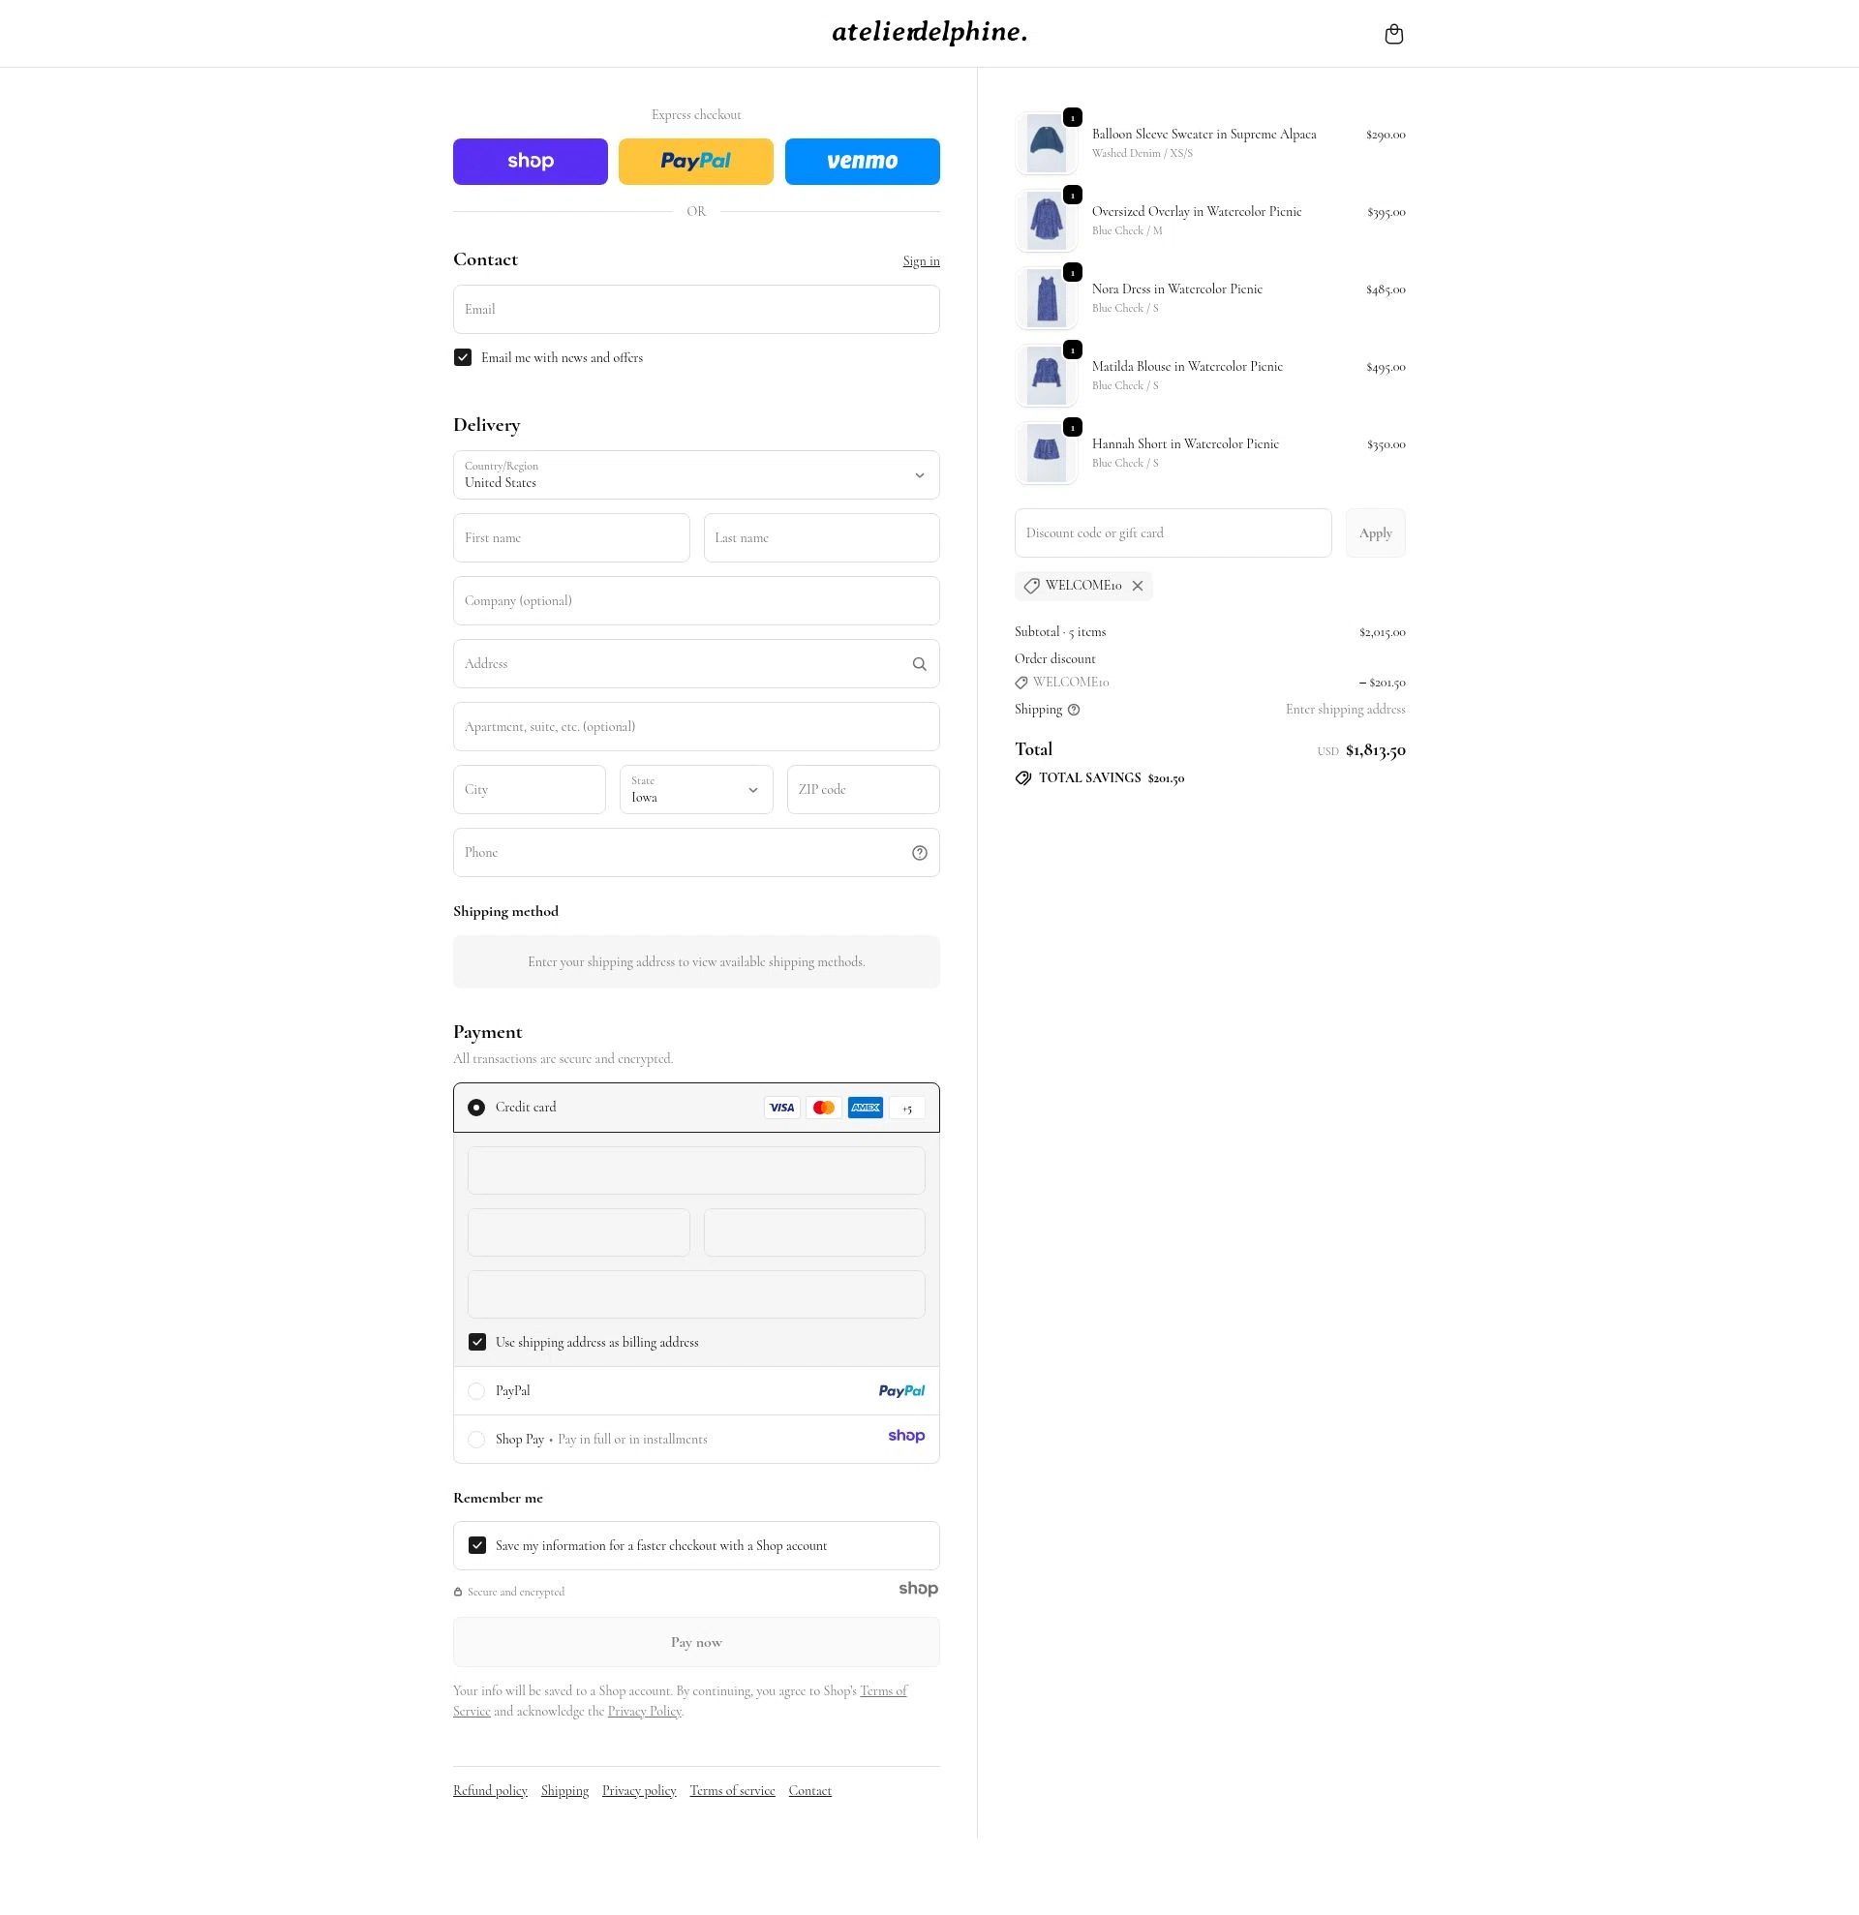Click the Visa card icon
Screen dimensions: 1859x1915
[x=781, y=1108]
